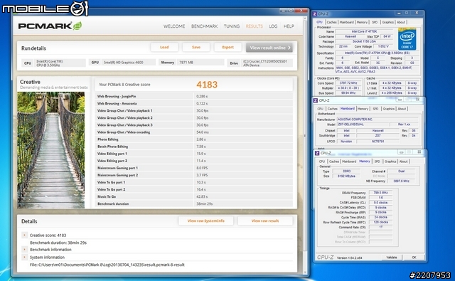Click the Batch Photo Editing row

click(x=194, y=147)
